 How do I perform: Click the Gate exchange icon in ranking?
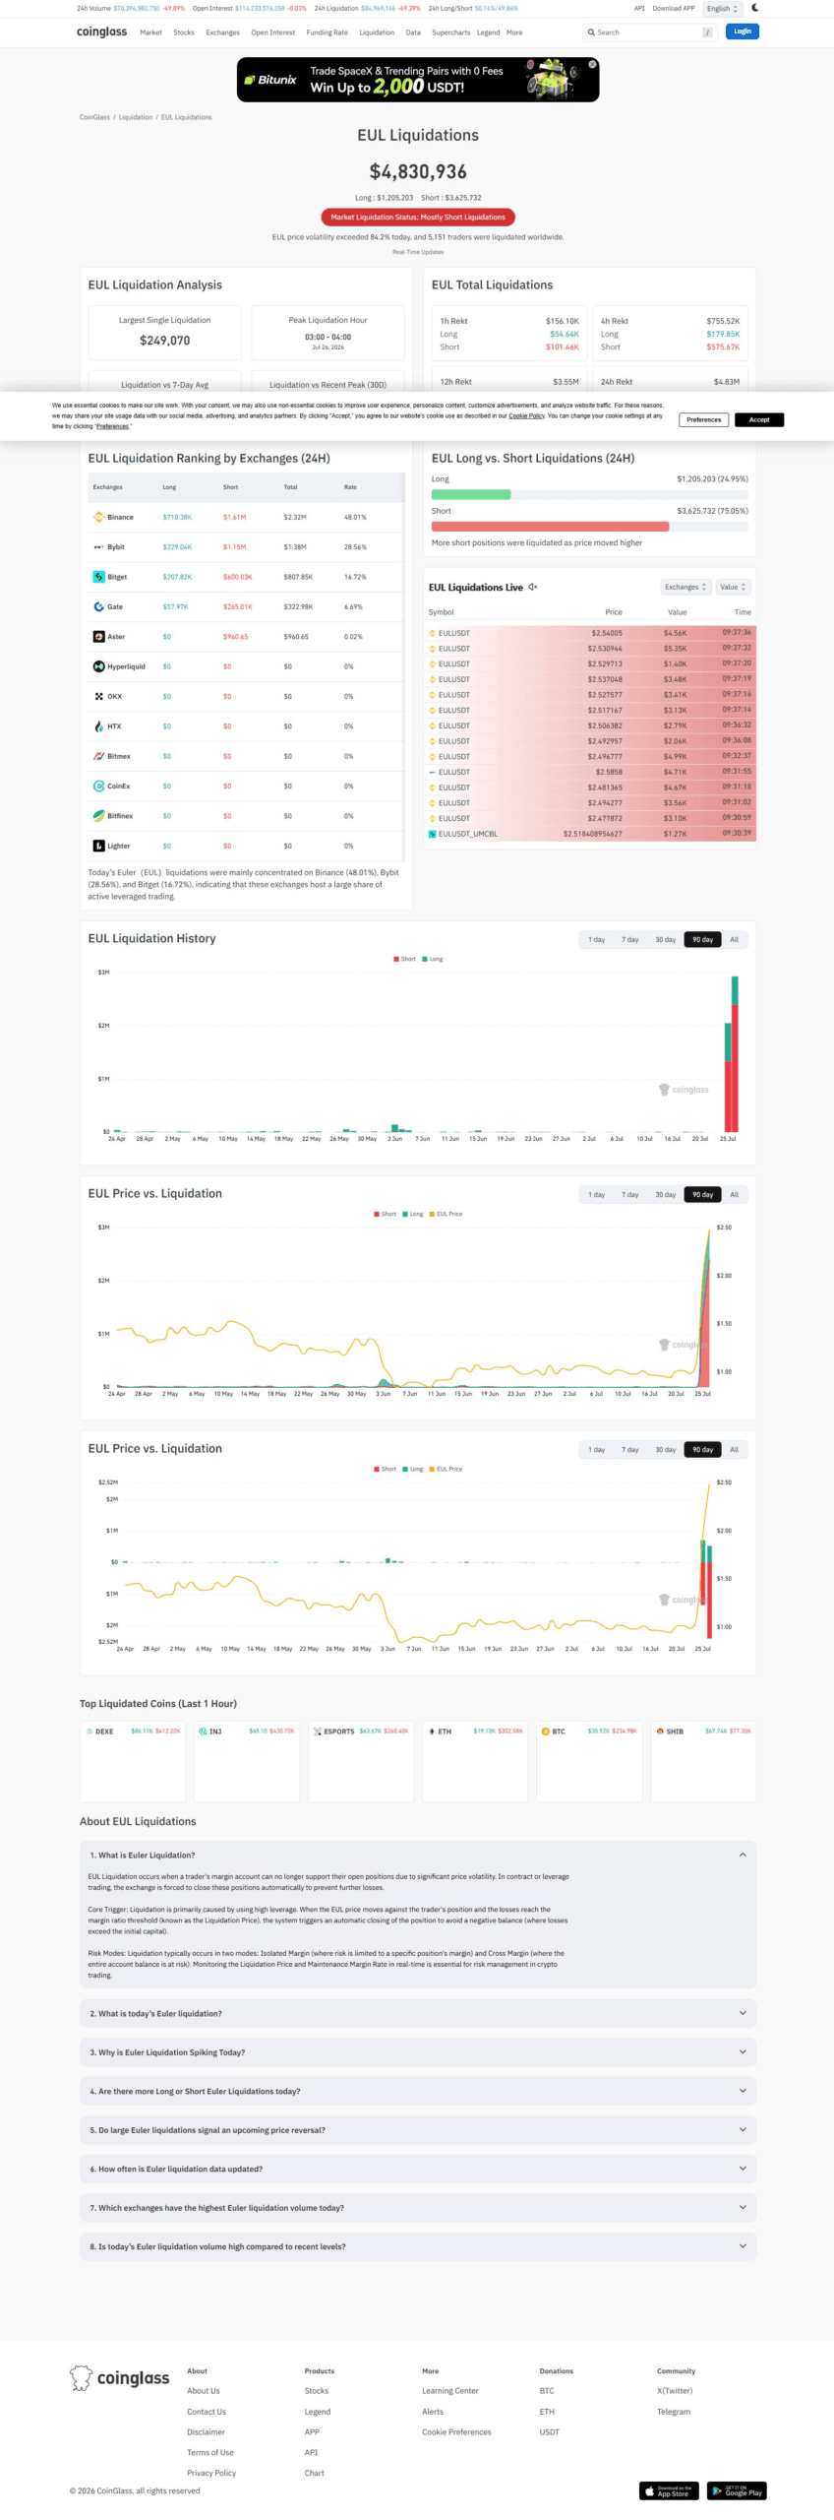pos(98,606)
